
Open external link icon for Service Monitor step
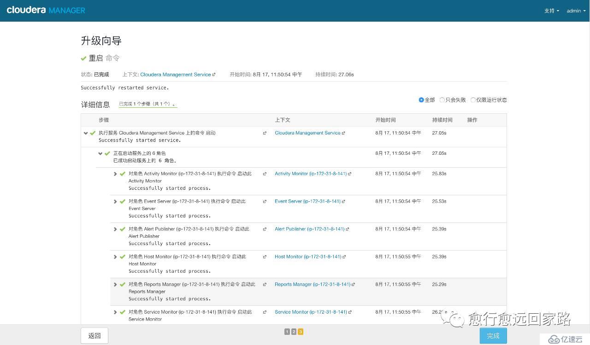[265, 312]
